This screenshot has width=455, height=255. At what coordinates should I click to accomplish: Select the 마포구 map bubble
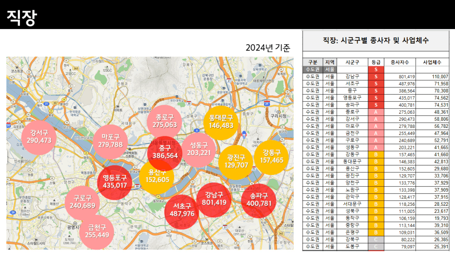click(x=110, y=141)
